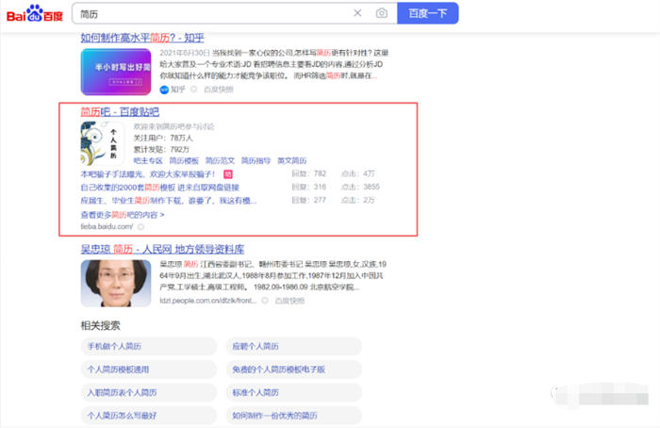Click the small icon after tieba.baidu.com/
This screenshot has height=428, width=660.
pos(141,227)
